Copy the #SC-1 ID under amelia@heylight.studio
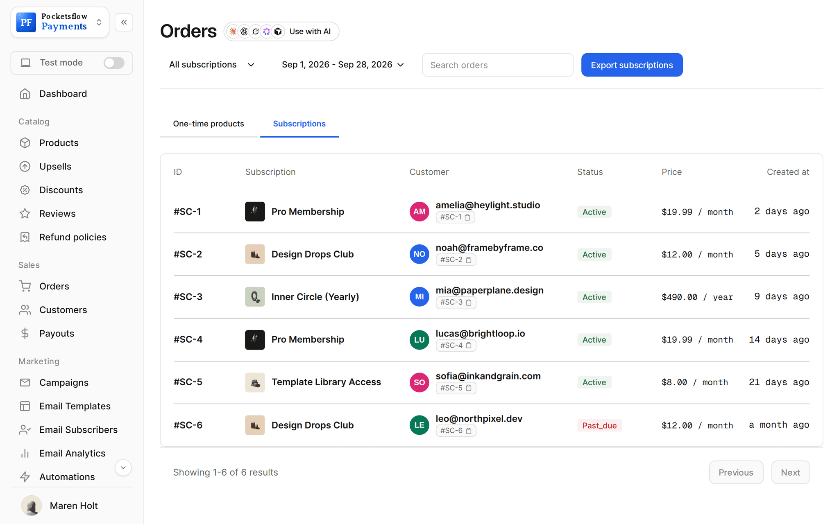 [x=467, y=217]
